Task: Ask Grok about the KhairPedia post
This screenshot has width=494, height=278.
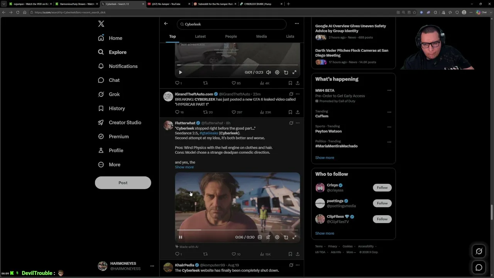Action: [x=291, y=265]
